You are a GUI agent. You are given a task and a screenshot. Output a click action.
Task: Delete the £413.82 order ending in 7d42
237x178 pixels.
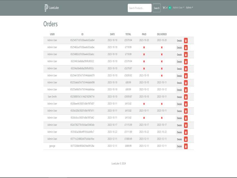[186, 118]
